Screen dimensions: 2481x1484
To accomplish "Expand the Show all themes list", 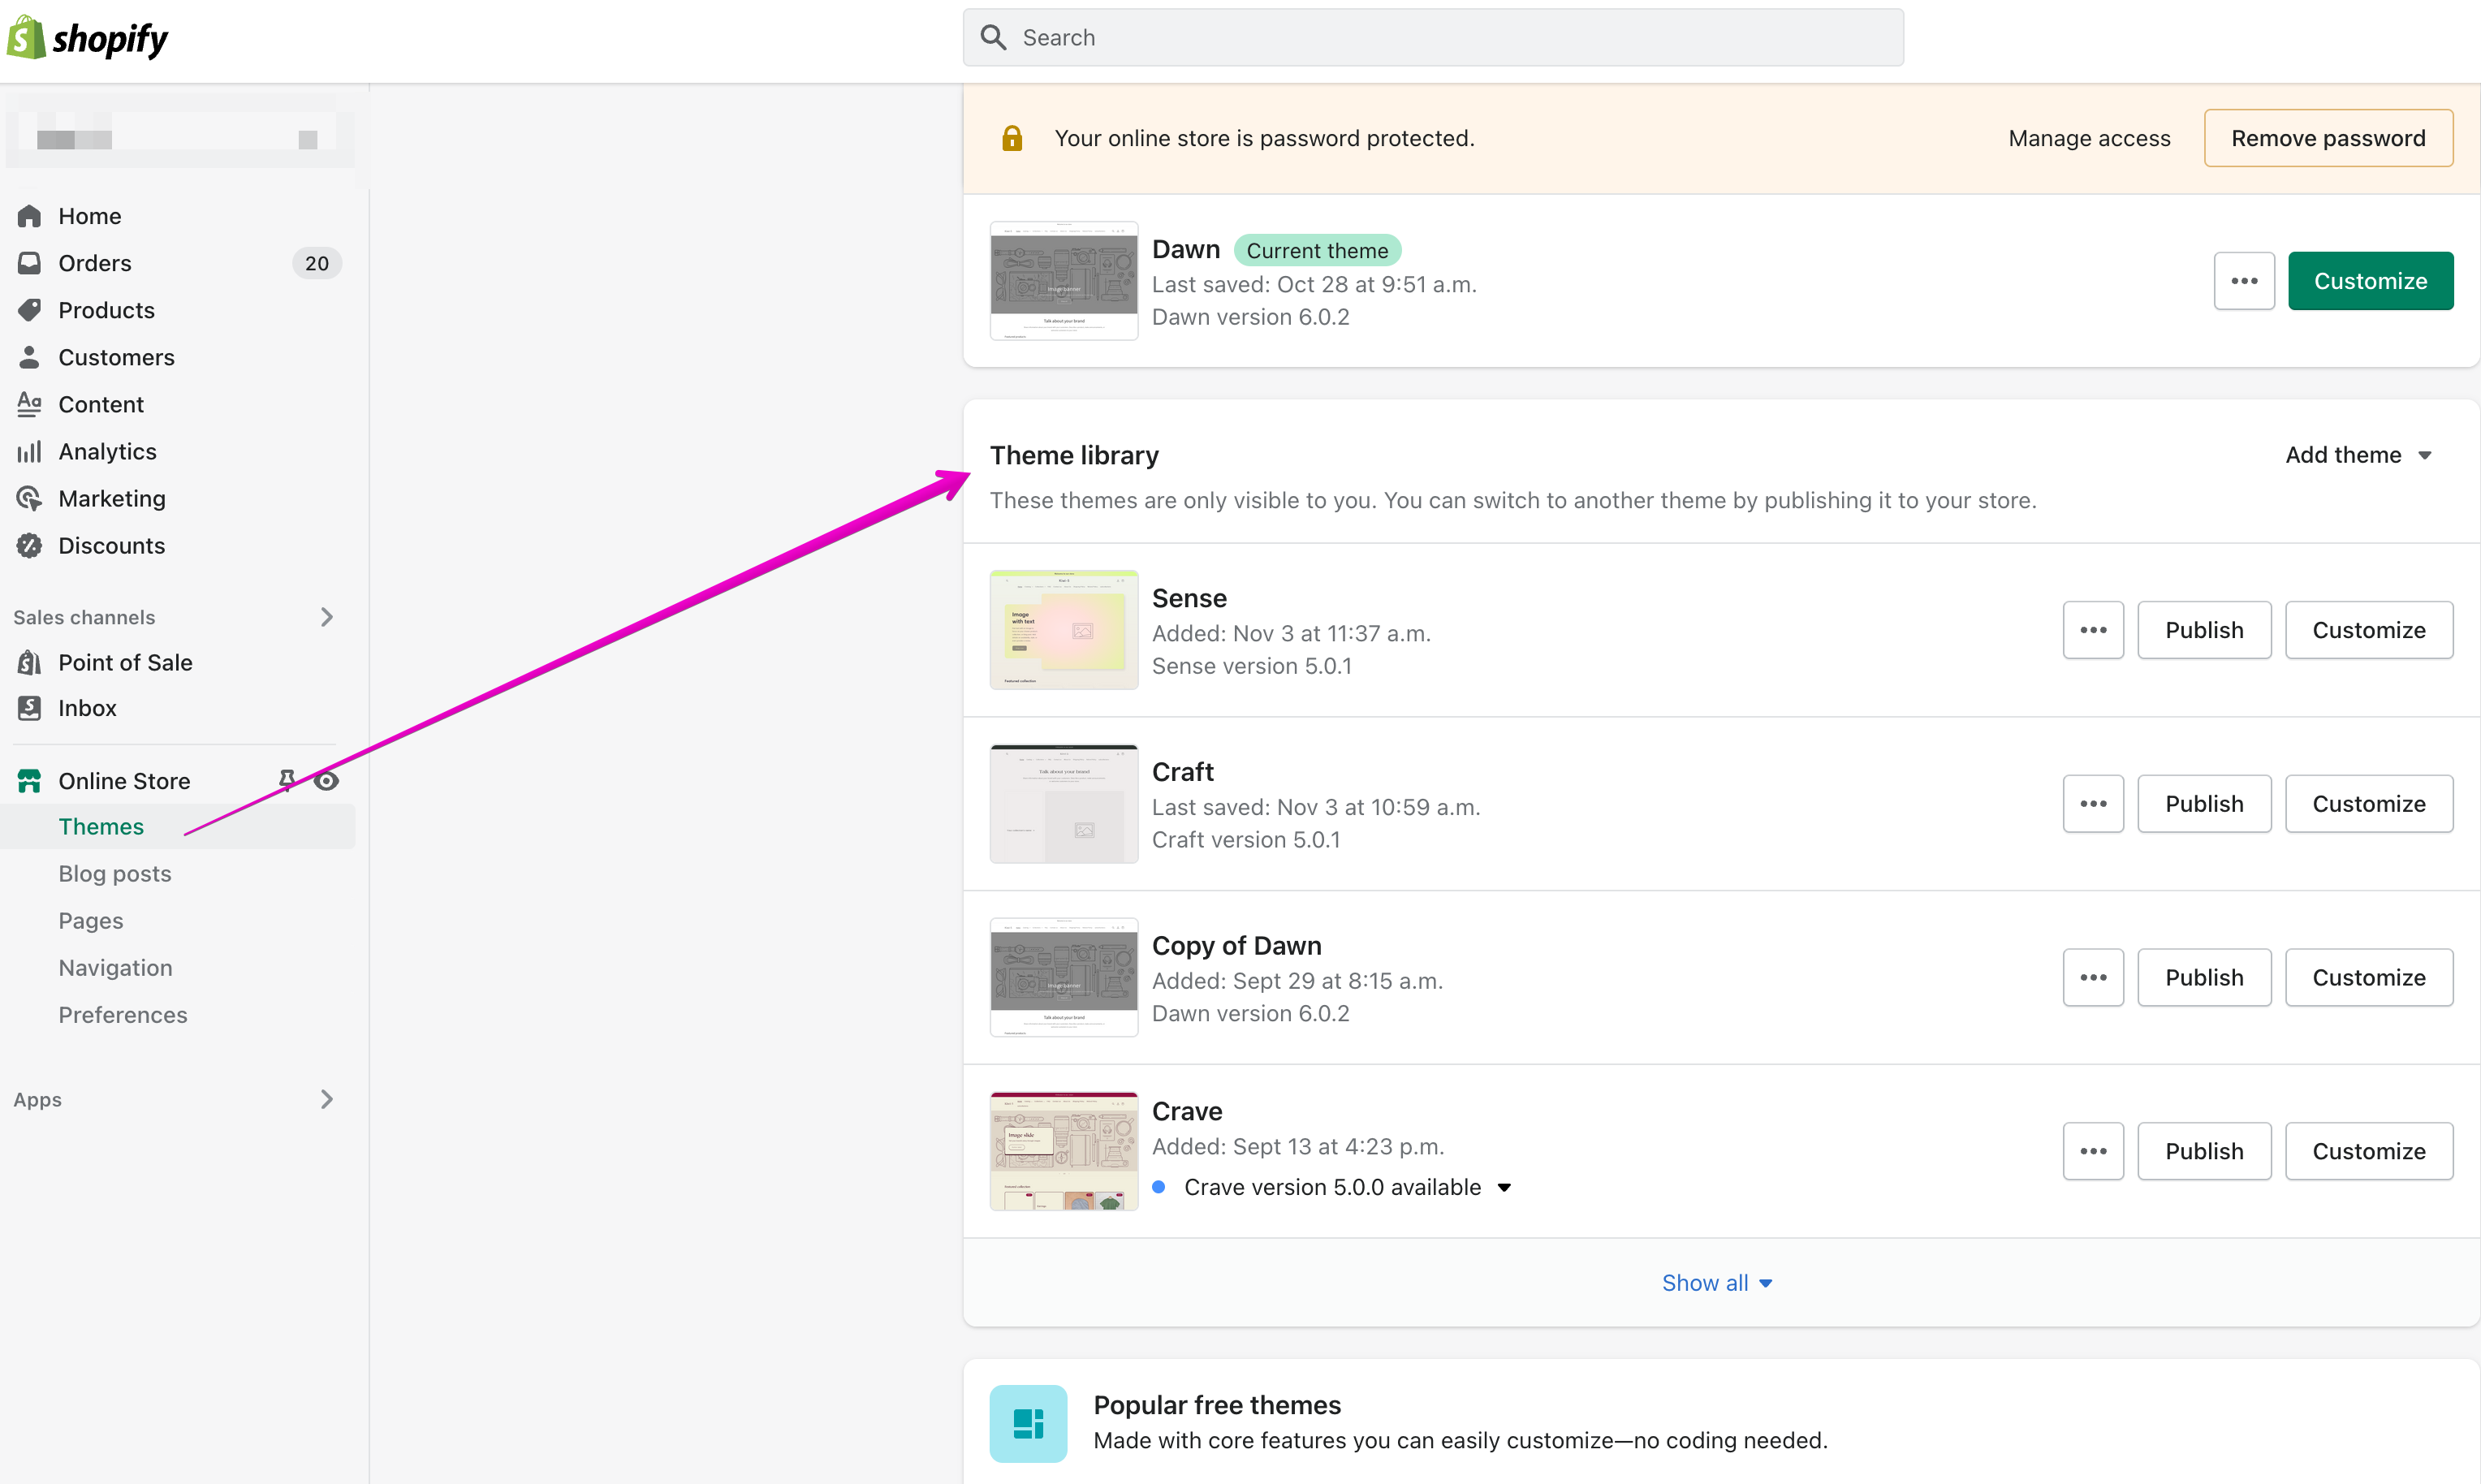I will pyautogui.click(x=1717, y=1283).
